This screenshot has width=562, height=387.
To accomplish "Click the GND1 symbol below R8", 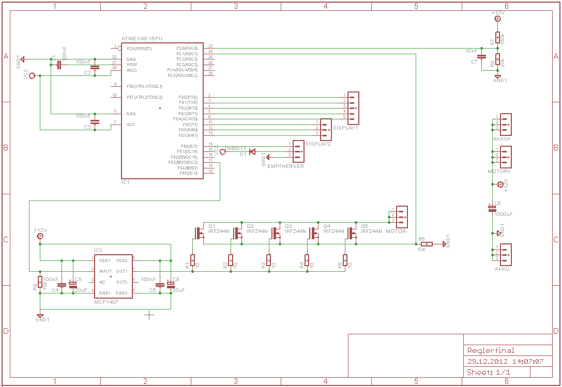I will click(497, 76).
